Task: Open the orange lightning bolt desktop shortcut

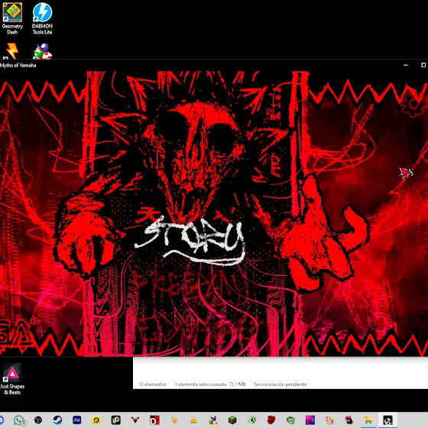Action: (12, 51)
